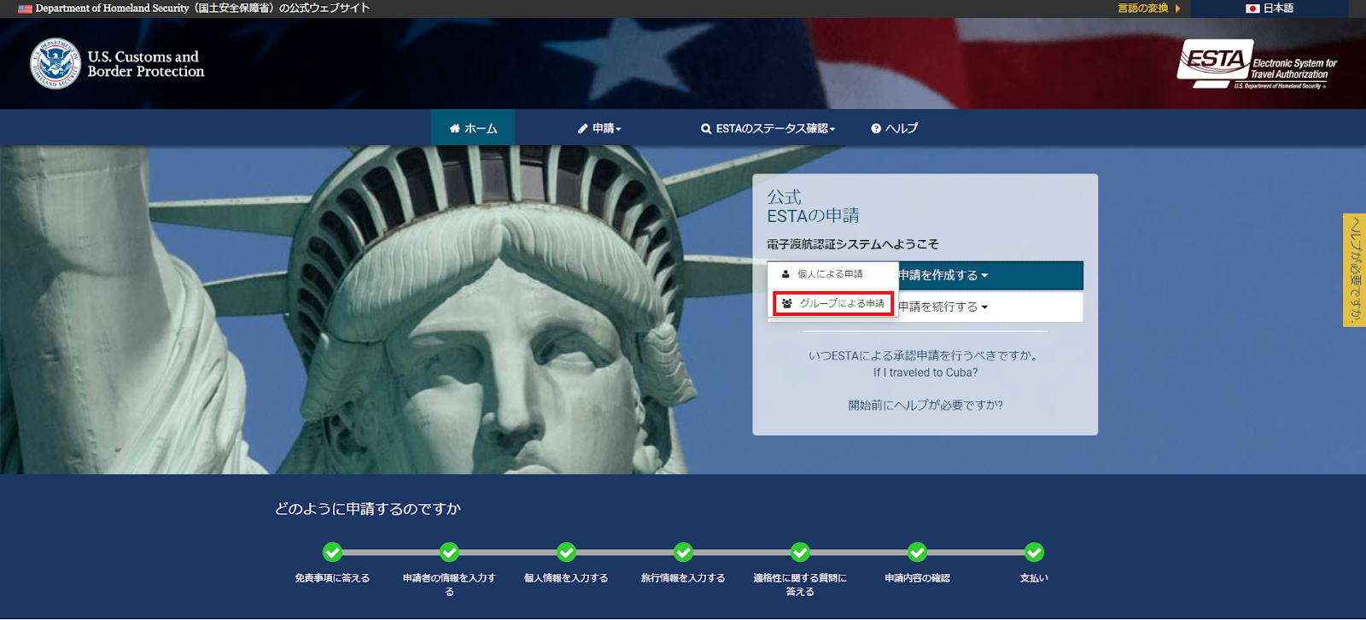
Task: Expand the 申請を作成する dropdown button
Action: [990, 275]
